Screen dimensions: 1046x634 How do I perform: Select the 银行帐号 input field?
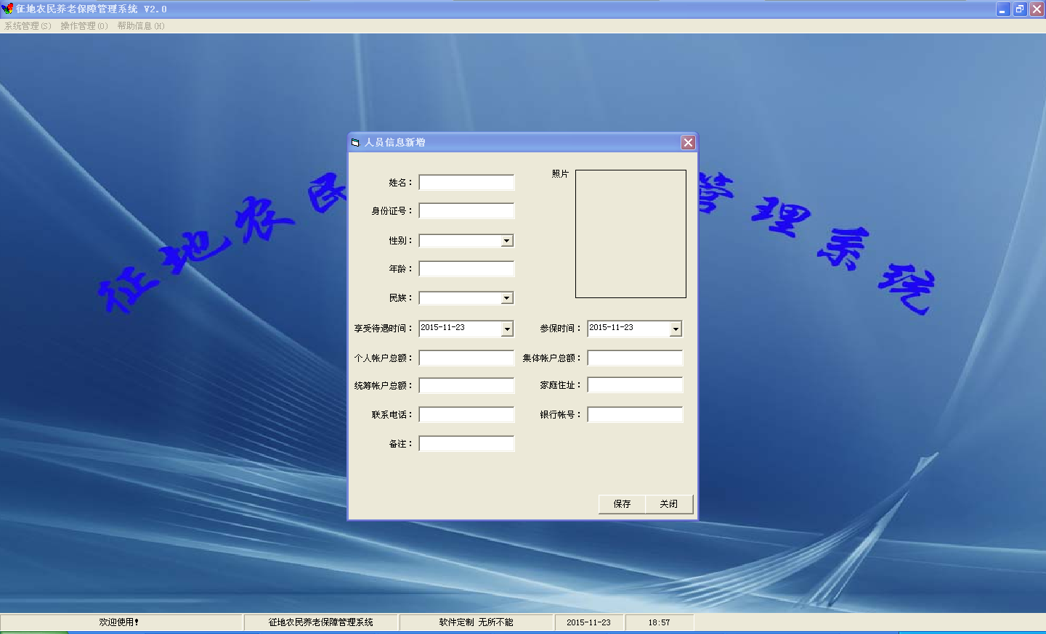[635, 415]
